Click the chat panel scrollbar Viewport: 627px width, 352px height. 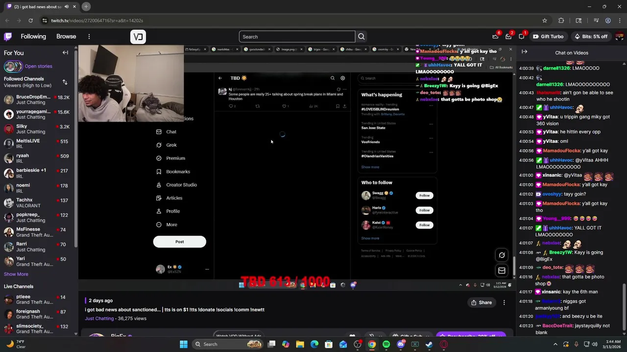pos(624,307)
